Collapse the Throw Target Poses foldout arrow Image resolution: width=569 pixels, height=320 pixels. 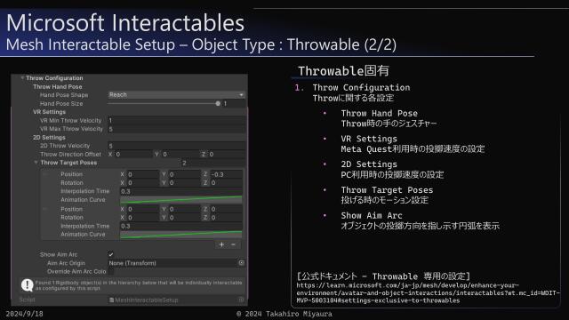point(36,163)
